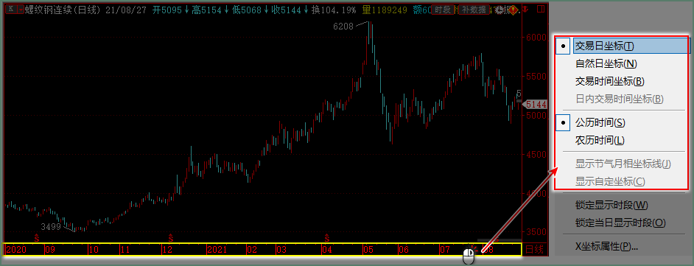Click the 开5095 open price value
This screenshot has width=694, height=266.
tap(167, 10)
